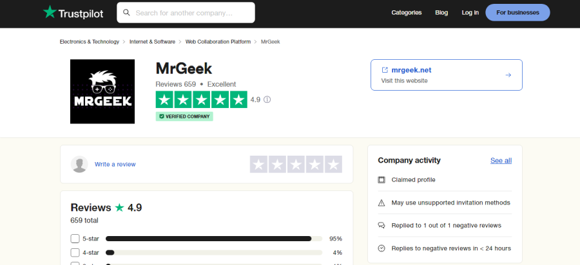Open Internet & Software breadcrumb
Image resolution: width=580 pixels, height=265 pixels.
point(152,42)
